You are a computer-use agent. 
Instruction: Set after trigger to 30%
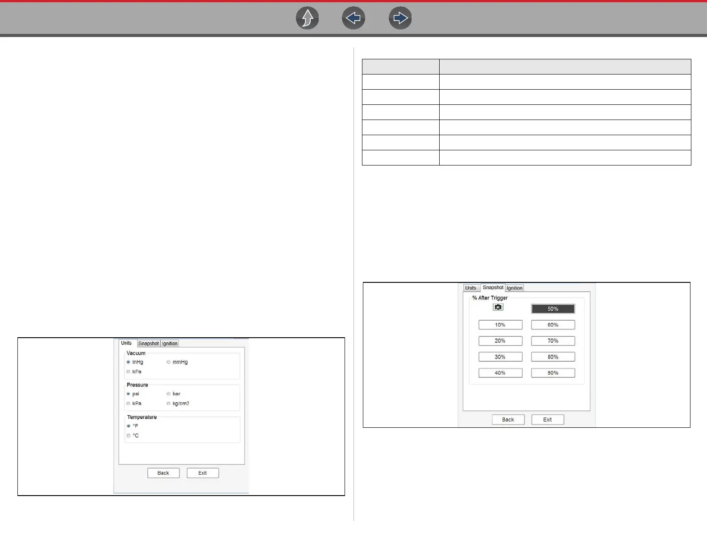pos(500,357)
